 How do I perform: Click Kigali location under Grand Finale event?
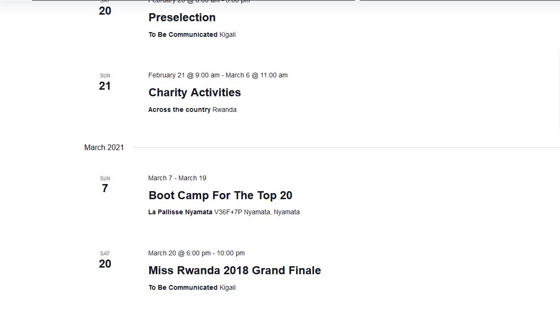coord(228,287)
